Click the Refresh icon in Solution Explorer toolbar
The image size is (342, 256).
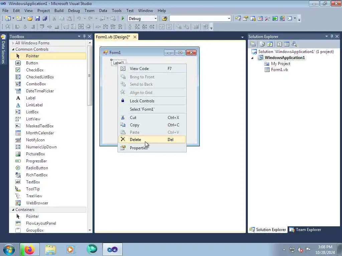[x=270, y=44]
